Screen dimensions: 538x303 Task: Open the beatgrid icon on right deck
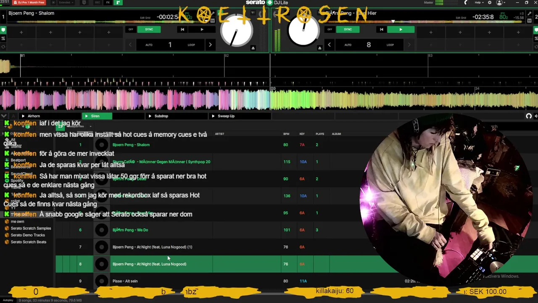click(529, 20)
